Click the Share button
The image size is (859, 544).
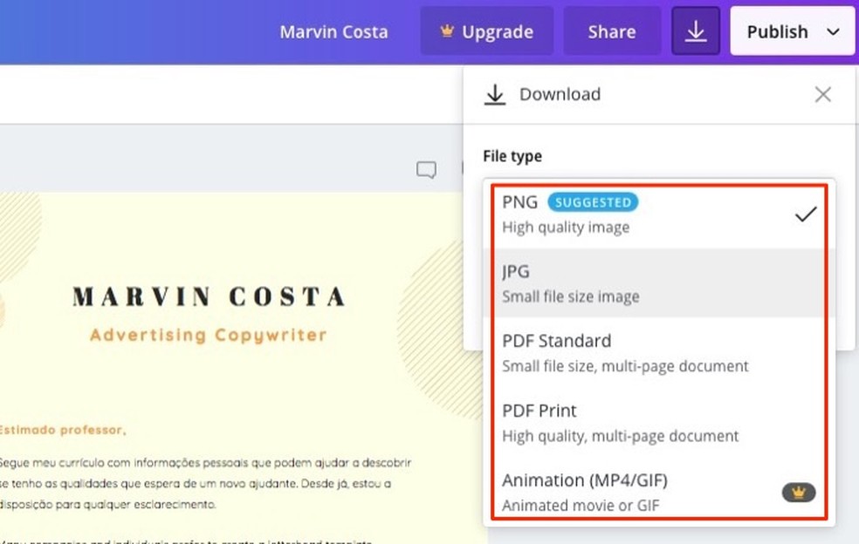coord(611,31)
